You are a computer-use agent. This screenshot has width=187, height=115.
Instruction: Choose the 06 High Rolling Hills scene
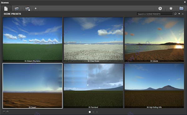tap(154, 86)
